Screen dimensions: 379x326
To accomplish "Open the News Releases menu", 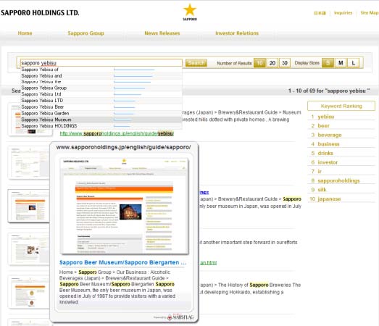I will (162, 33).
